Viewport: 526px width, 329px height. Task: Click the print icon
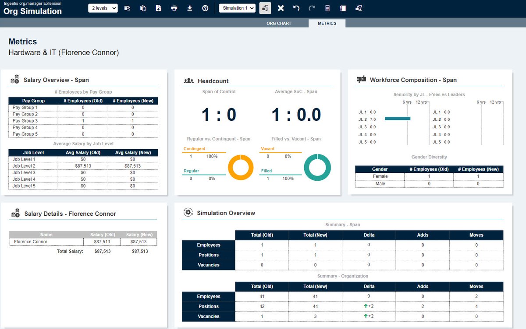coord(174,8)
